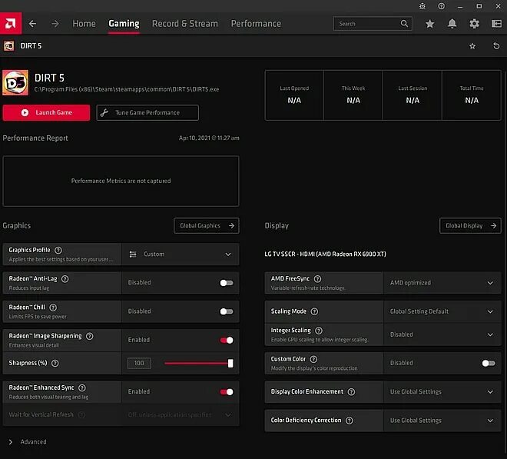
Task: Click the 'Performance Metrics are not captured' text
Action: [121, 181]
